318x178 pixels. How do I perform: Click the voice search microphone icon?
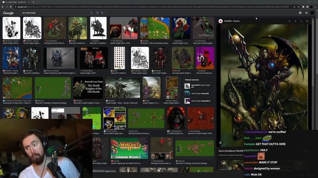[91, 13]
